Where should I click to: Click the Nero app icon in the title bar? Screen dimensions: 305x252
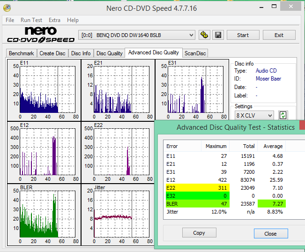click(x=7, y=8)
